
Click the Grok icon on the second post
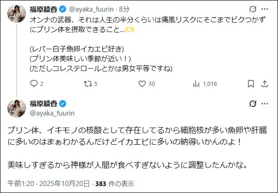coord(253,103)
